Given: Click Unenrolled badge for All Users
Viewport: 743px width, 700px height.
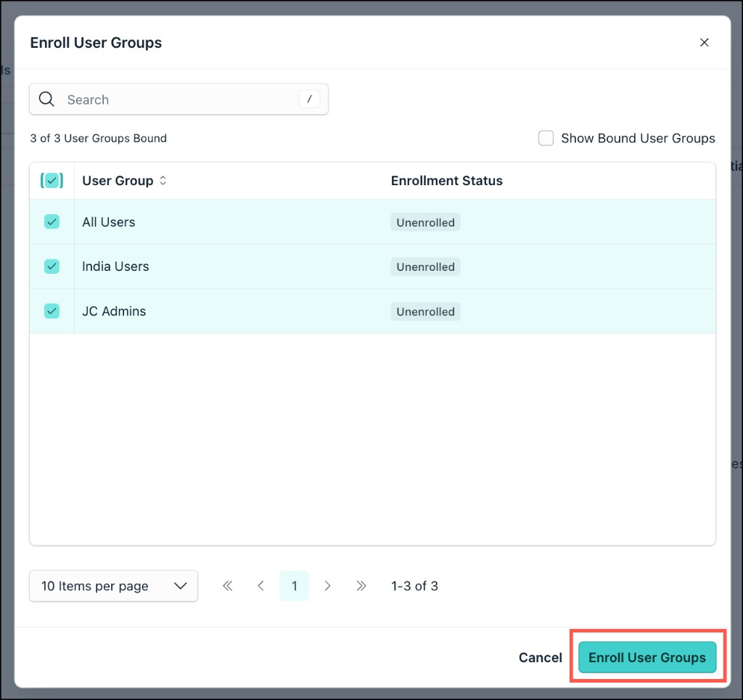Looking at the screenshot, I should pyautogui.click(x=425, y=222).
